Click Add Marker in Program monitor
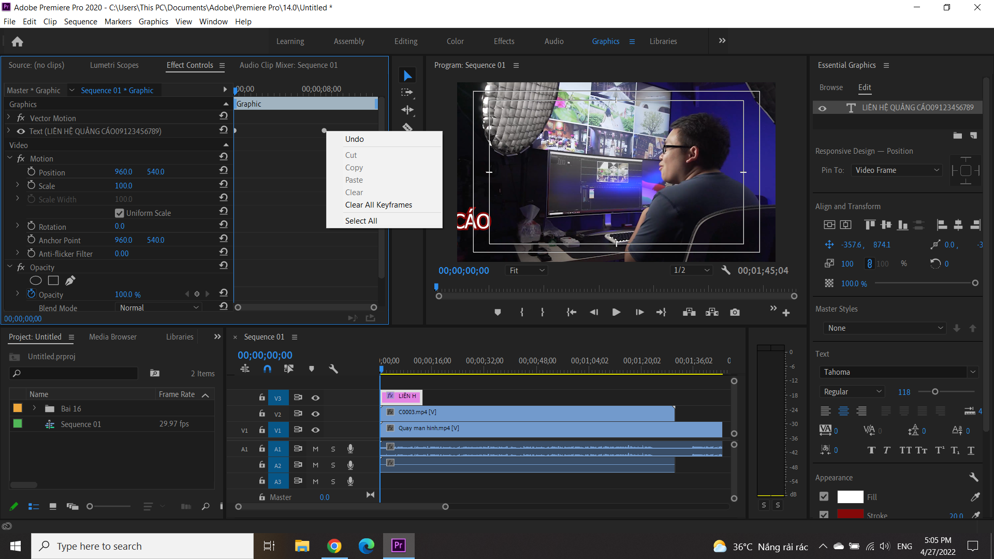Image resolution: width=994 pixels, height=559 pixels. (x=498, y=312)
